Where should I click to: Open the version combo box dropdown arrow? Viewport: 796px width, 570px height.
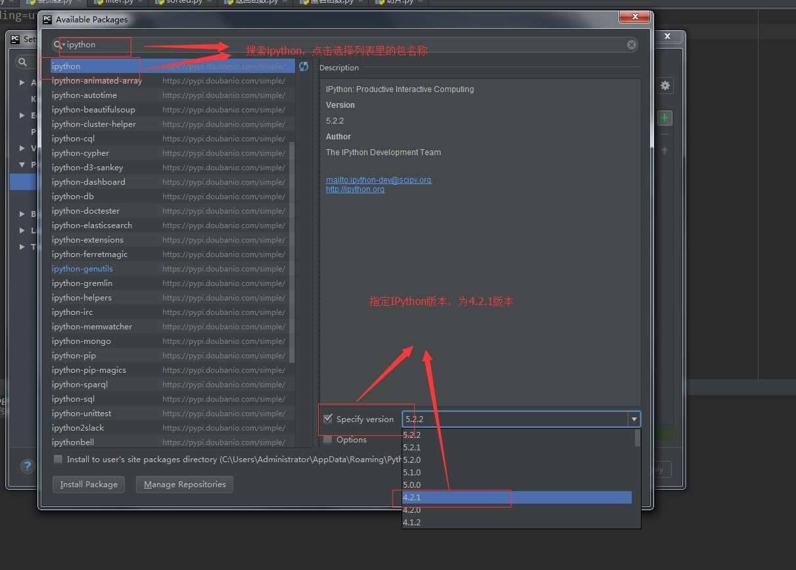(x=634, y=419)
